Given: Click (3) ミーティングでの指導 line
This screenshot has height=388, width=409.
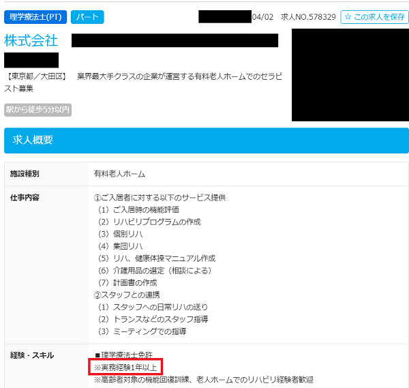Looking at the screenshot, I should [142, 331].
